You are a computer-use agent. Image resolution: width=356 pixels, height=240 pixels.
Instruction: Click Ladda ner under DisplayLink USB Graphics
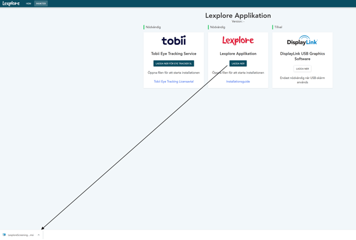(302, 68)
